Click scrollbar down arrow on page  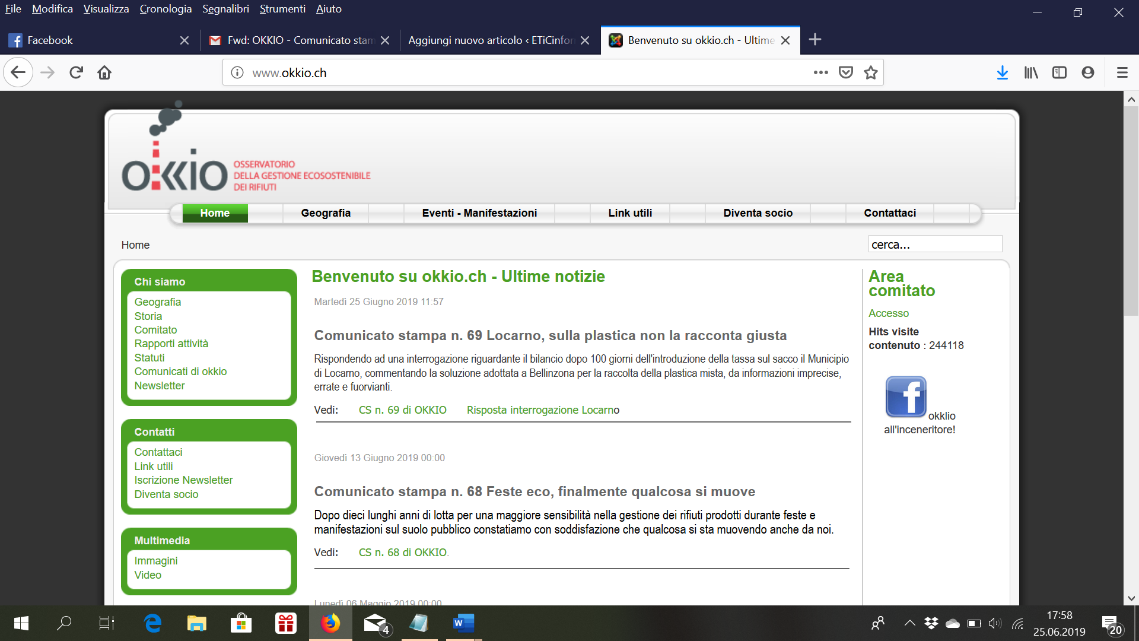click(x=1131, y=598)
